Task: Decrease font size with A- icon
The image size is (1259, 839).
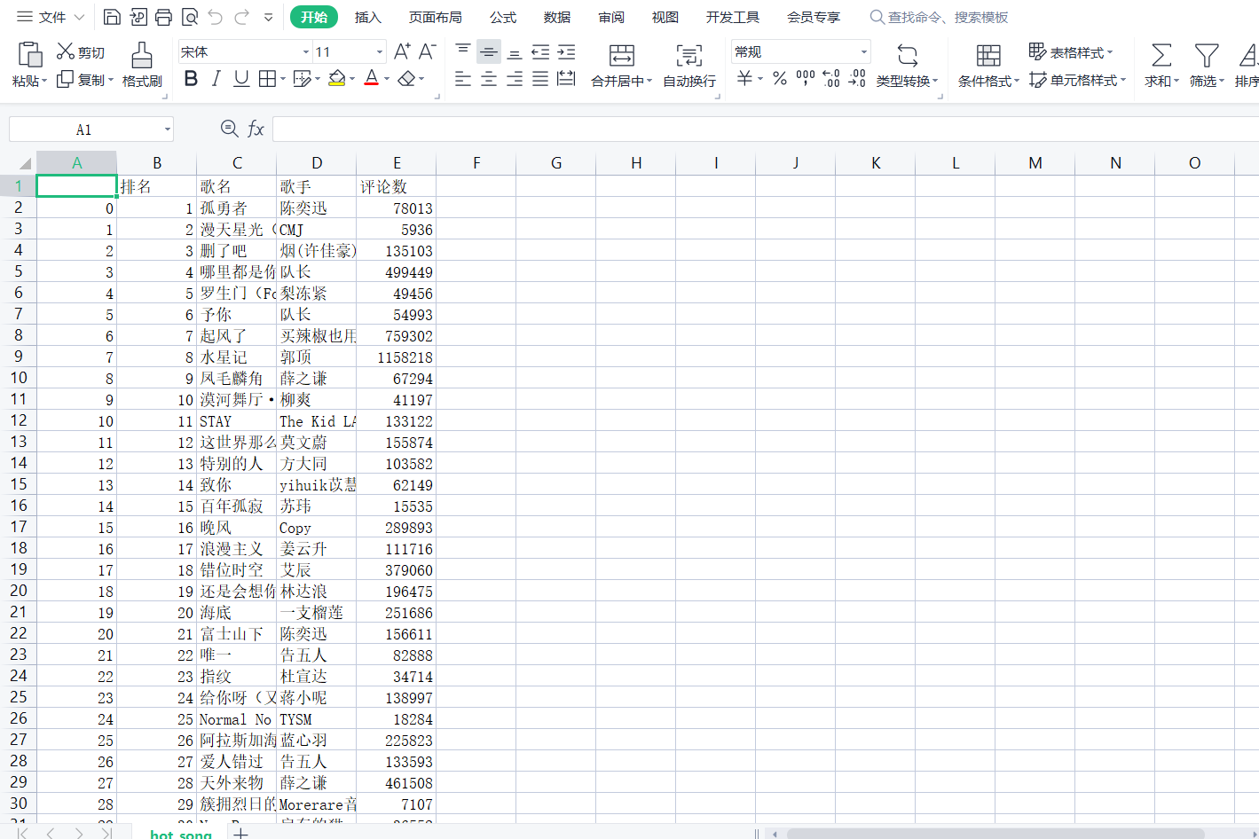Action: pyautogui.click(x=427, y=51)
